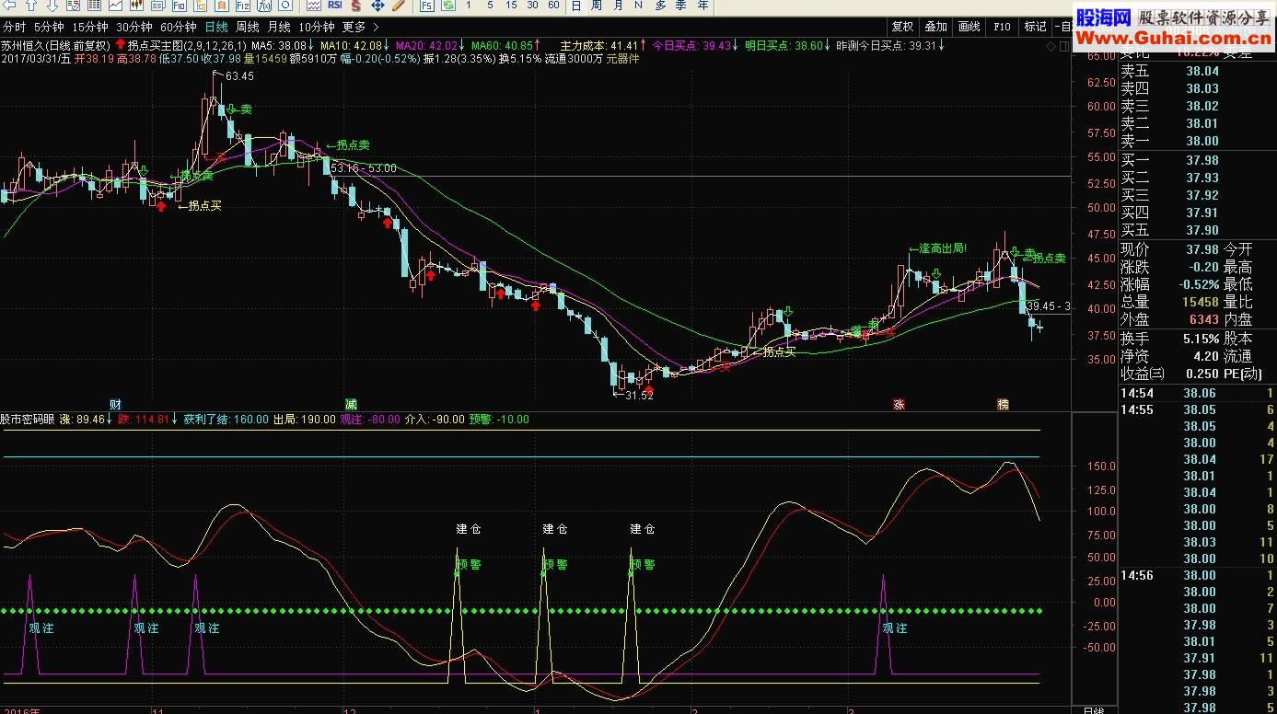Click the 标记 mark button
The height and width of the screenshot is (714, 1277).
click(x=1035, y=27)
